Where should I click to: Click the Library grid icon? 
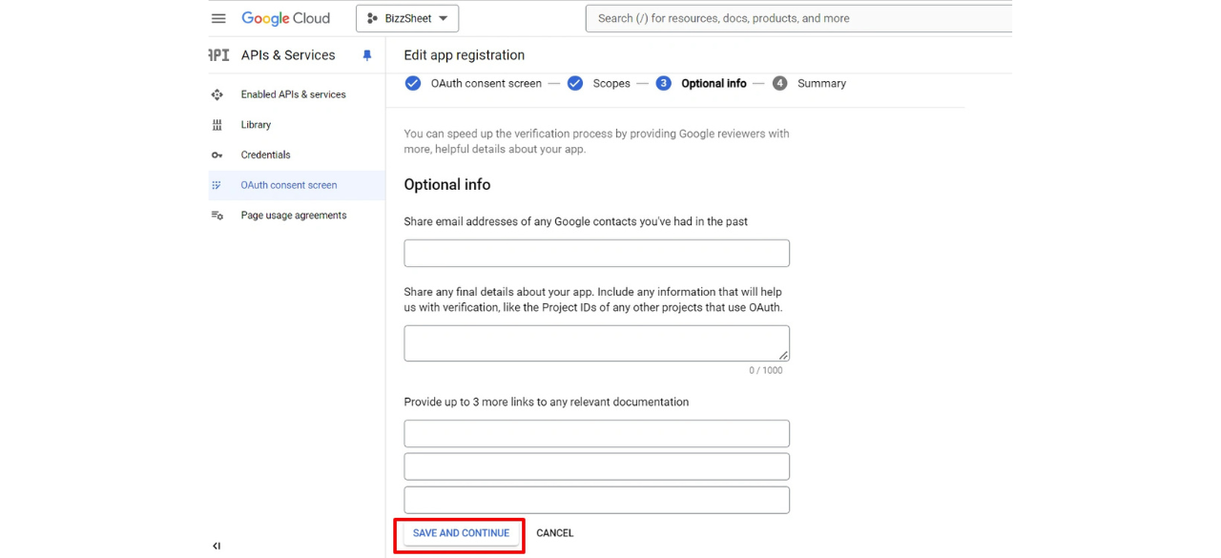tap(217, 125)
